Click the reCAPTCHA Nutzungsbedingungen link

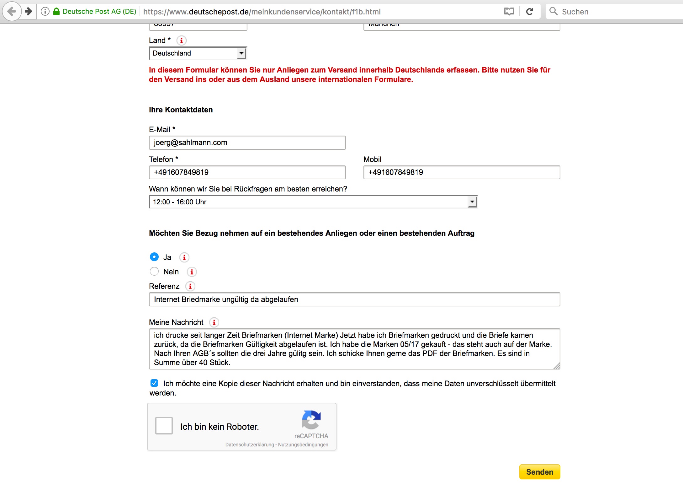tap(303, 445)
